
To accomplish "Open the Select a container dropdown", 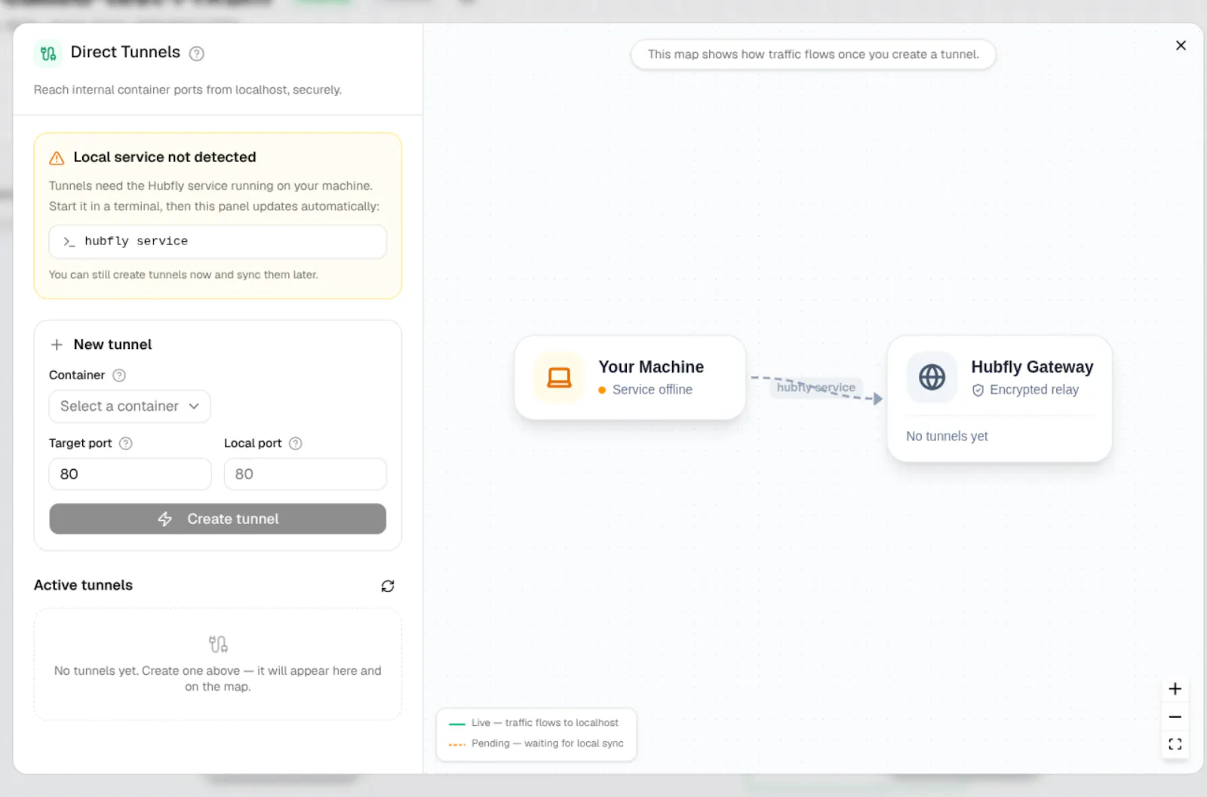I will click(x=130, y=406).
